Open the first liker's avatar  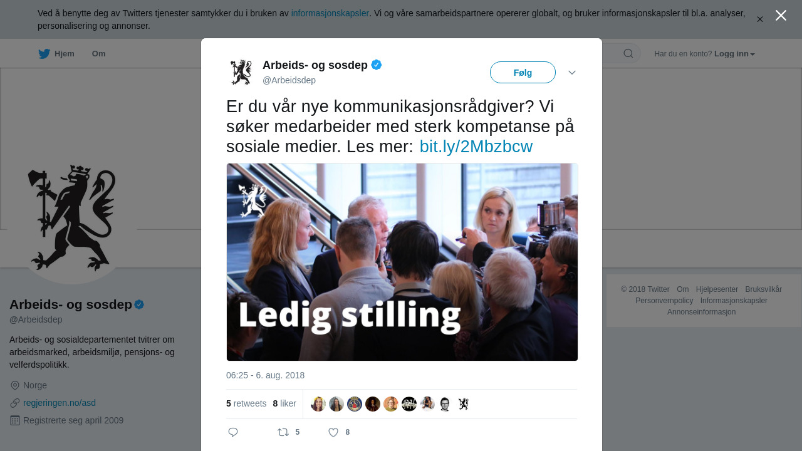[x=318, y=404]
